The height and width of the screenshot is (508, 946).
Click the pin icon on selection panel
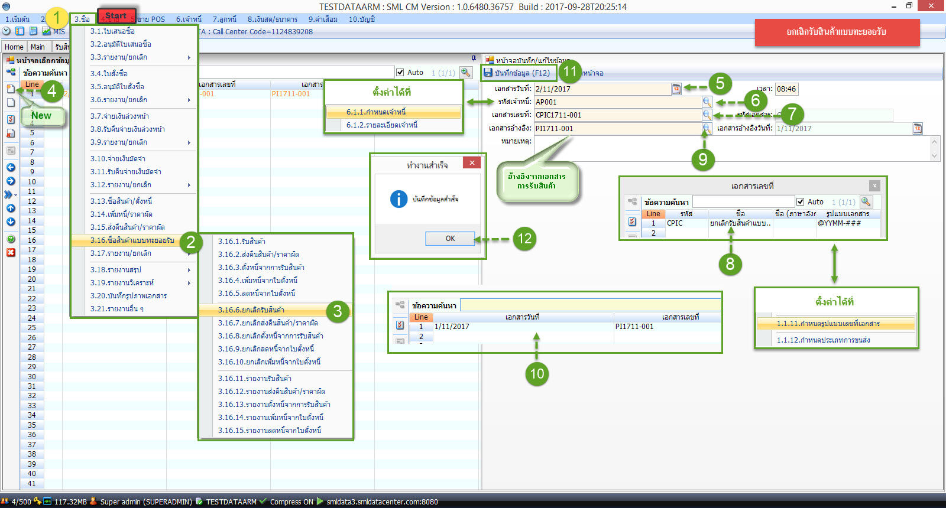point(474,58)
